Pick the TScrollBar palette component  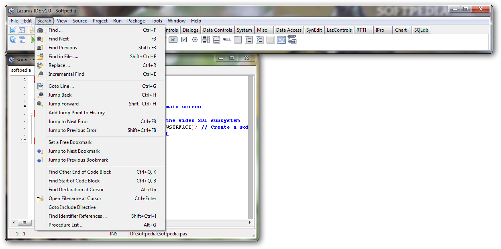pos(227,40)
